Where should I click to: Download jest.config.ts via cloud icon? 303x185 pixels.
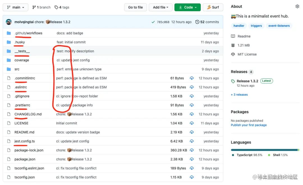pyautogui.click(x=192, y=141)
